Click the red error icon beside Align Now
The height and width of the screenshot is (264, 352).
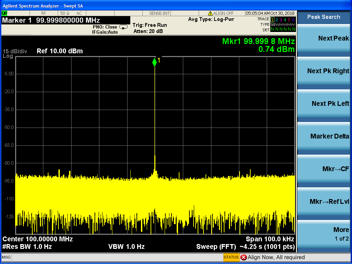243,257
